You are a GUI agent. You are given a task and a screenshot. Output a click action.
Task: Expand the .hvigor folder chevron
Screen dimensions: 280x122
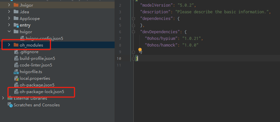[9, 5]
